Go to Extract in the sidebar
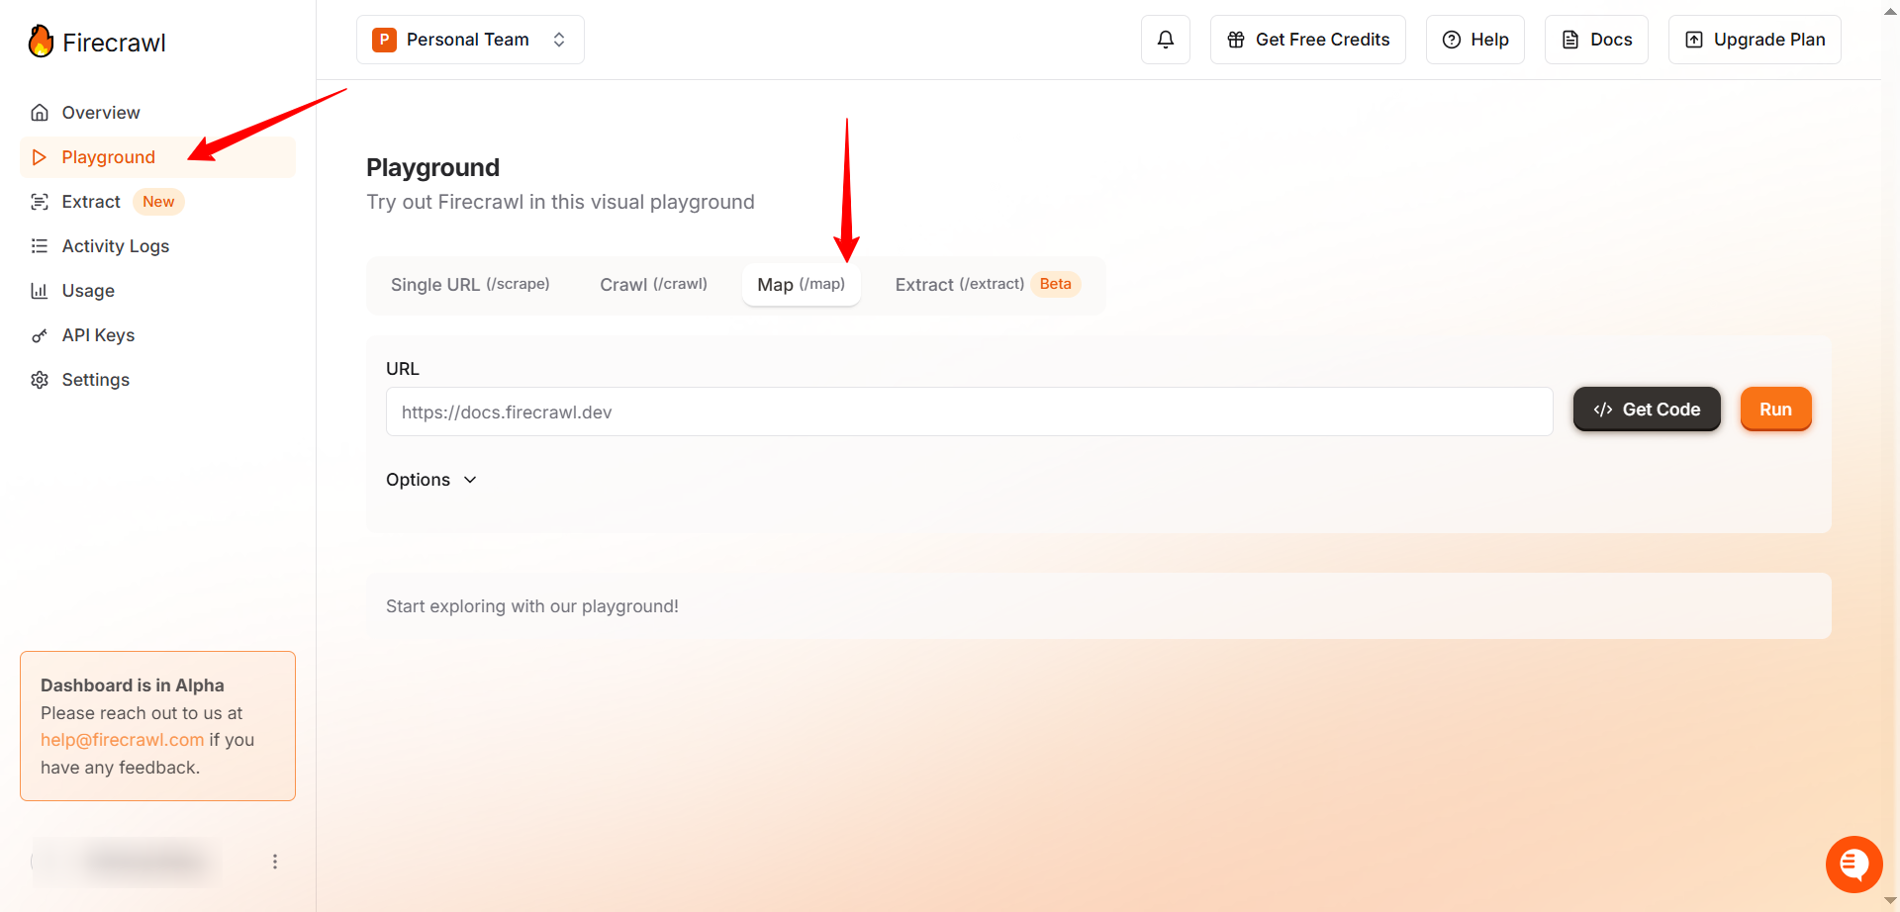The image size is (1900, 912). point(157,202)
